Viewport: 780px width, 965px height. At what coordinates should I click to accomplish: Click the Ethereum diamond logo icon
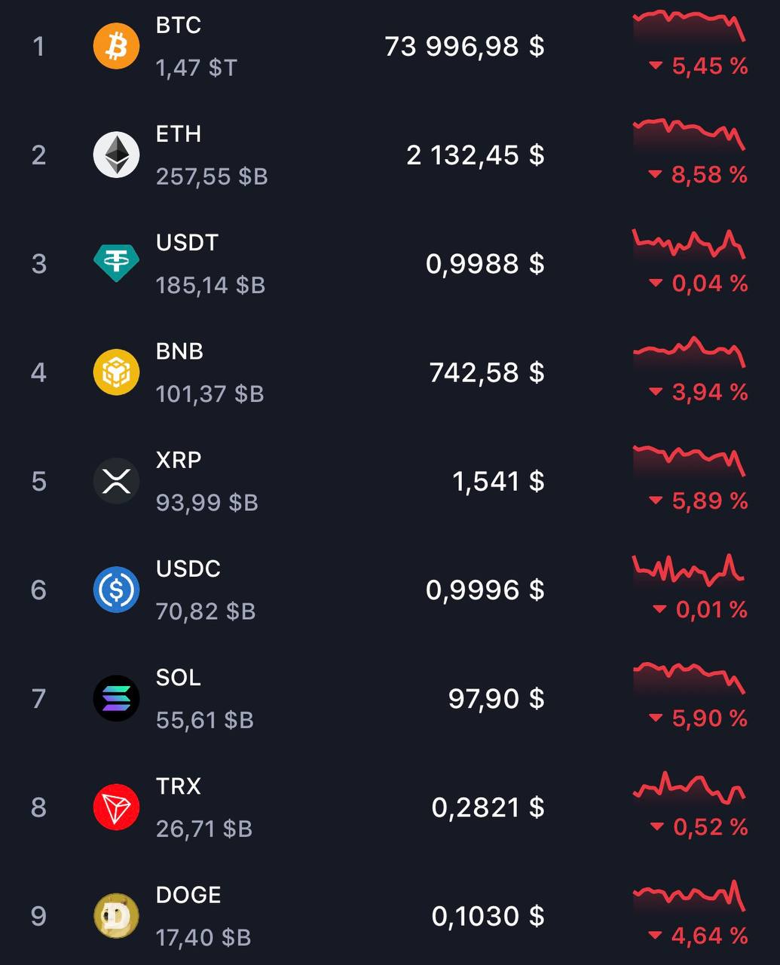tap(116, 155)
